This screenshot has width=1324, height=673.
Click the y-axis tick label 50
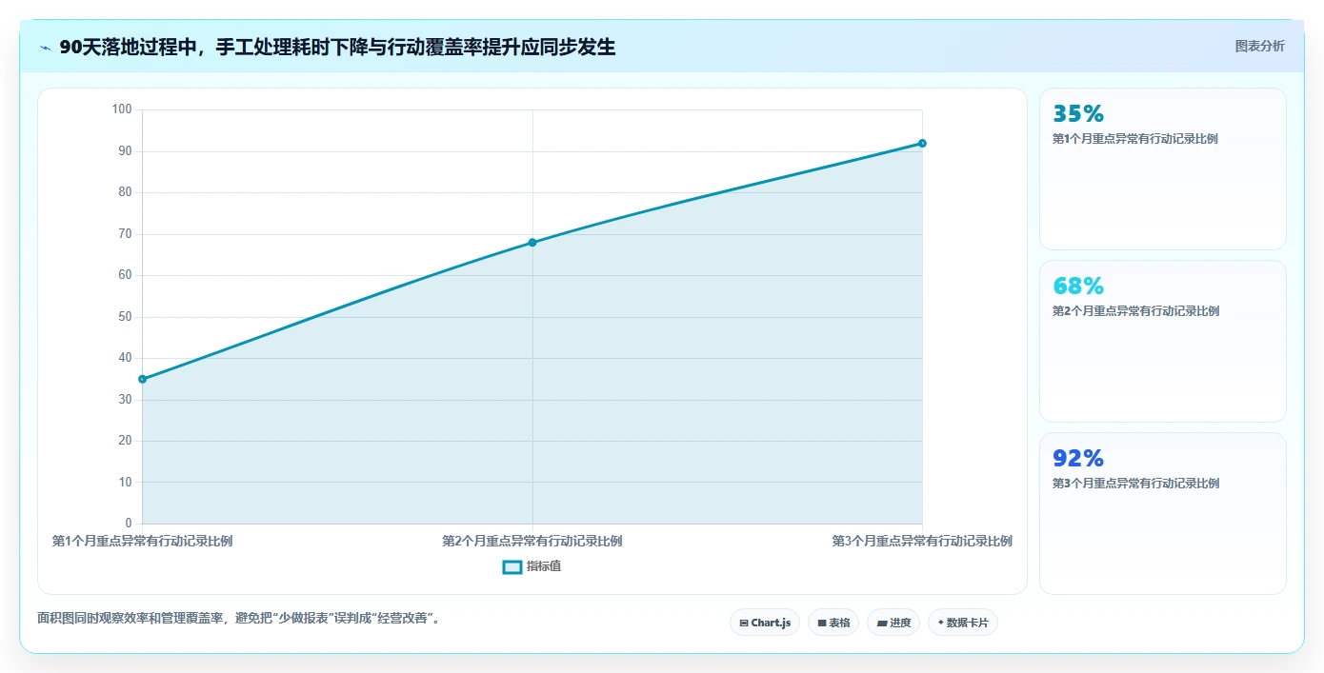point(125,317)
